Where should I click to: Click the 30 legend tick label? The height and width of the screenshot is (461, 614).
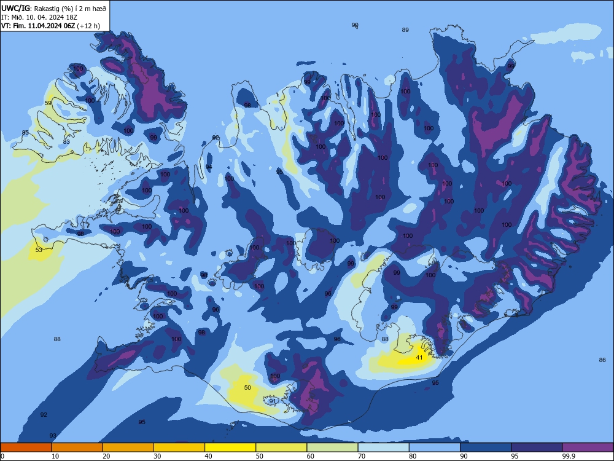coord(157,456)
